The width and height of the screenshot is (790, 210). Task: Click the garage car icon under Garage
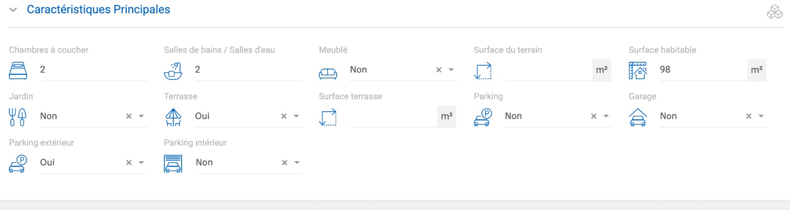pyautogui.click(x=638, y=117)
